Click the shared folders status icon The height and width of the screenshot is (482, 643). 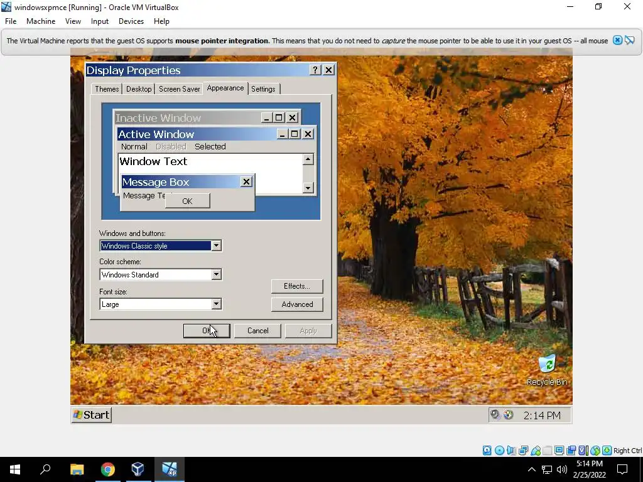pos(548,451)
